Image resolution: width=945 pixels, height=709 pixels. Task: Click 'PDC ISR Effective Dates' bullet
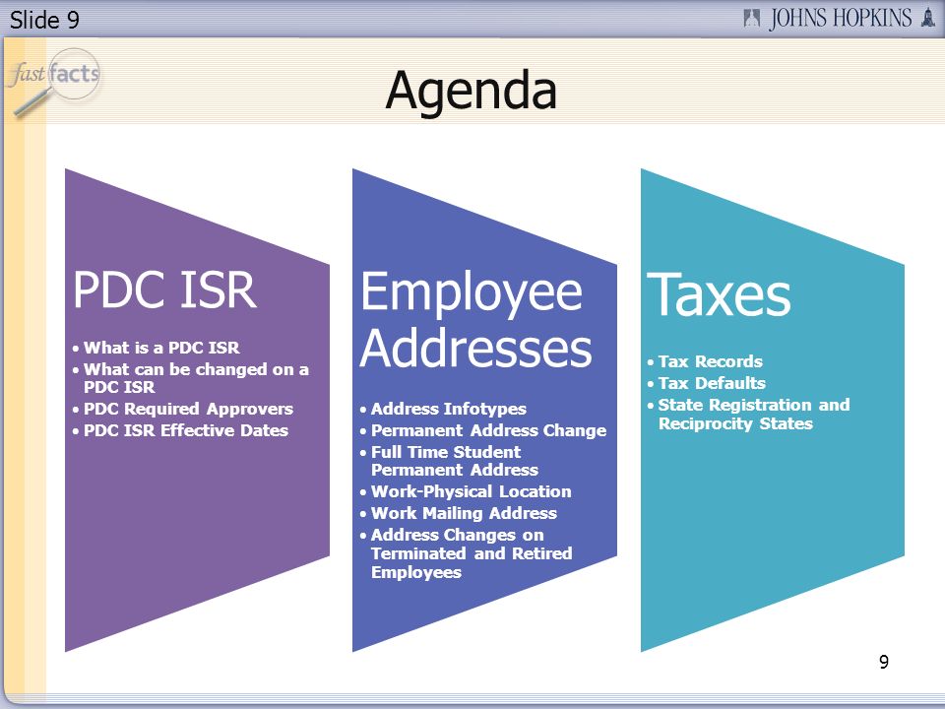click(x=186, y=430)
